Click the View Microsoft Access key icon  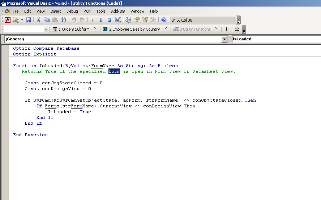click(x=8, y=20)
